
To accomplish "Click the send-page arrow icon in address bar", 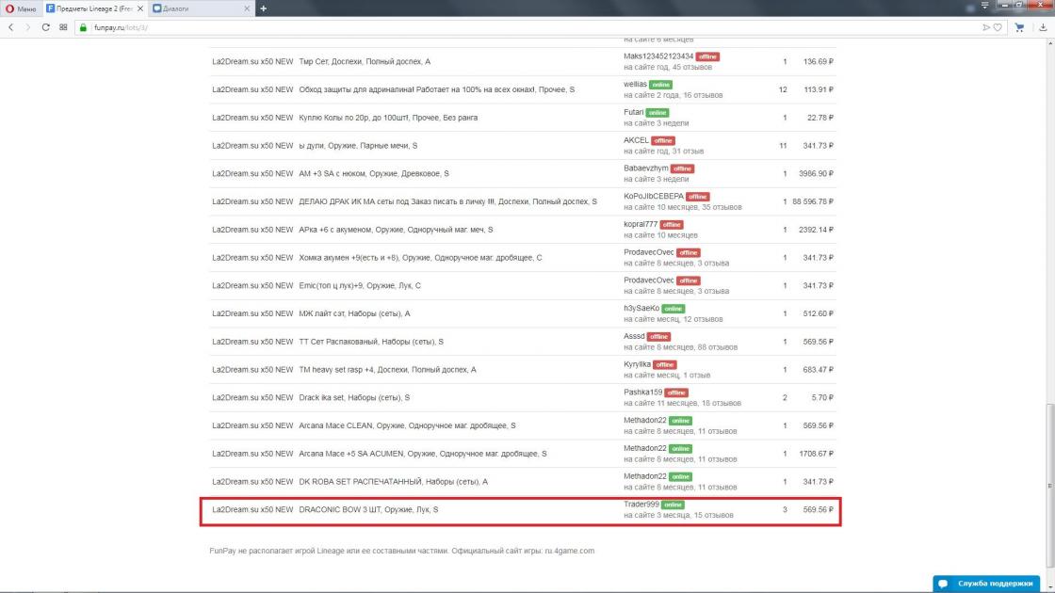I will point(985,27).
